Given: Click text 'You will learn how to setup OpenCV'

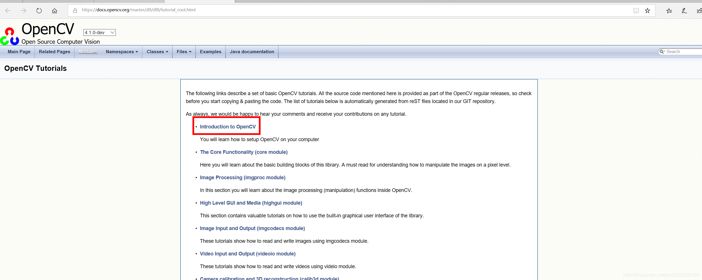Looking at the screenshot, I should coord(240,139).
